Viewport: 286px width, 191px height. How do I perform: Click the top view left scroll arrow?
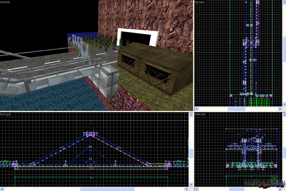click(196, 109)
